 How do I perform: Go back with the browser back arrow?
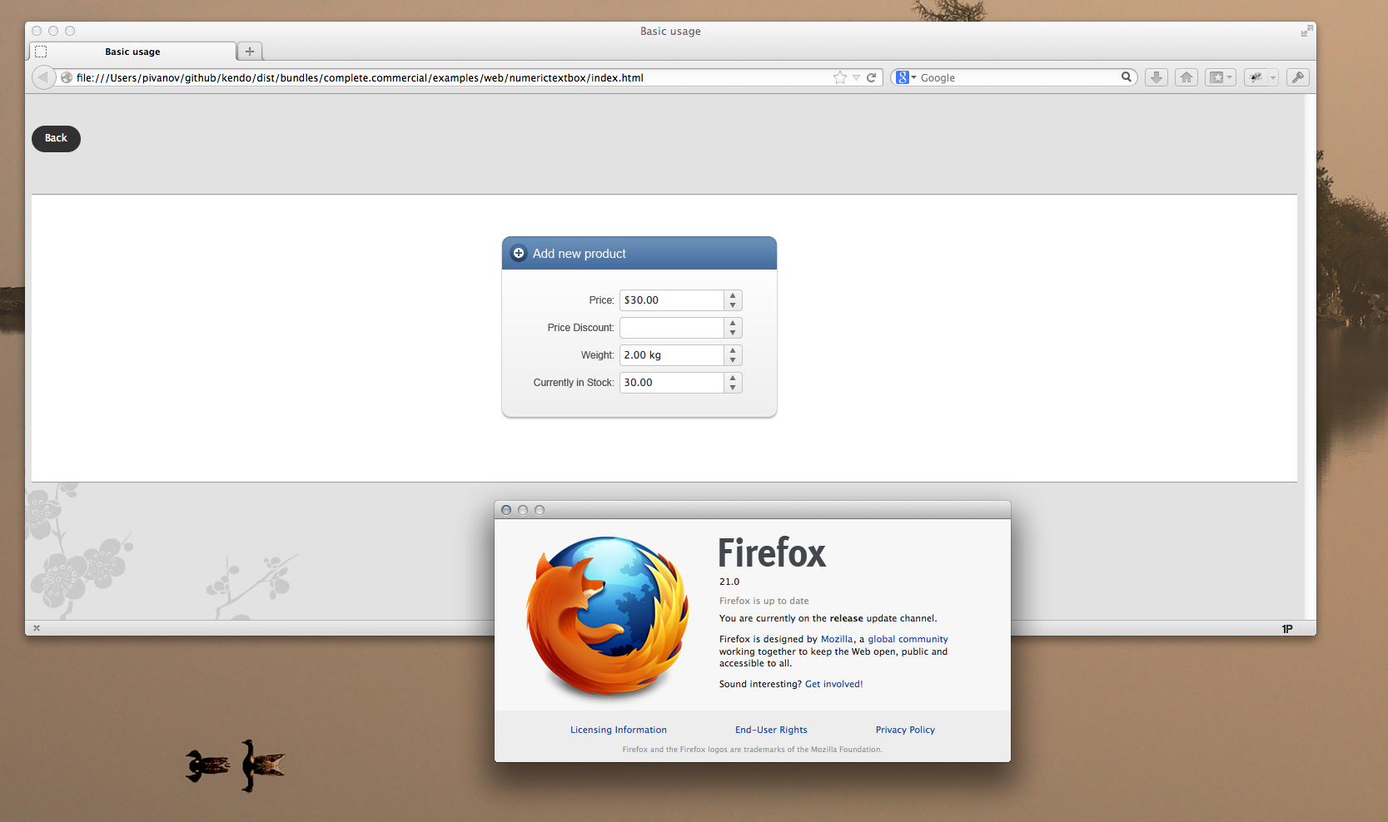[43, 77]
